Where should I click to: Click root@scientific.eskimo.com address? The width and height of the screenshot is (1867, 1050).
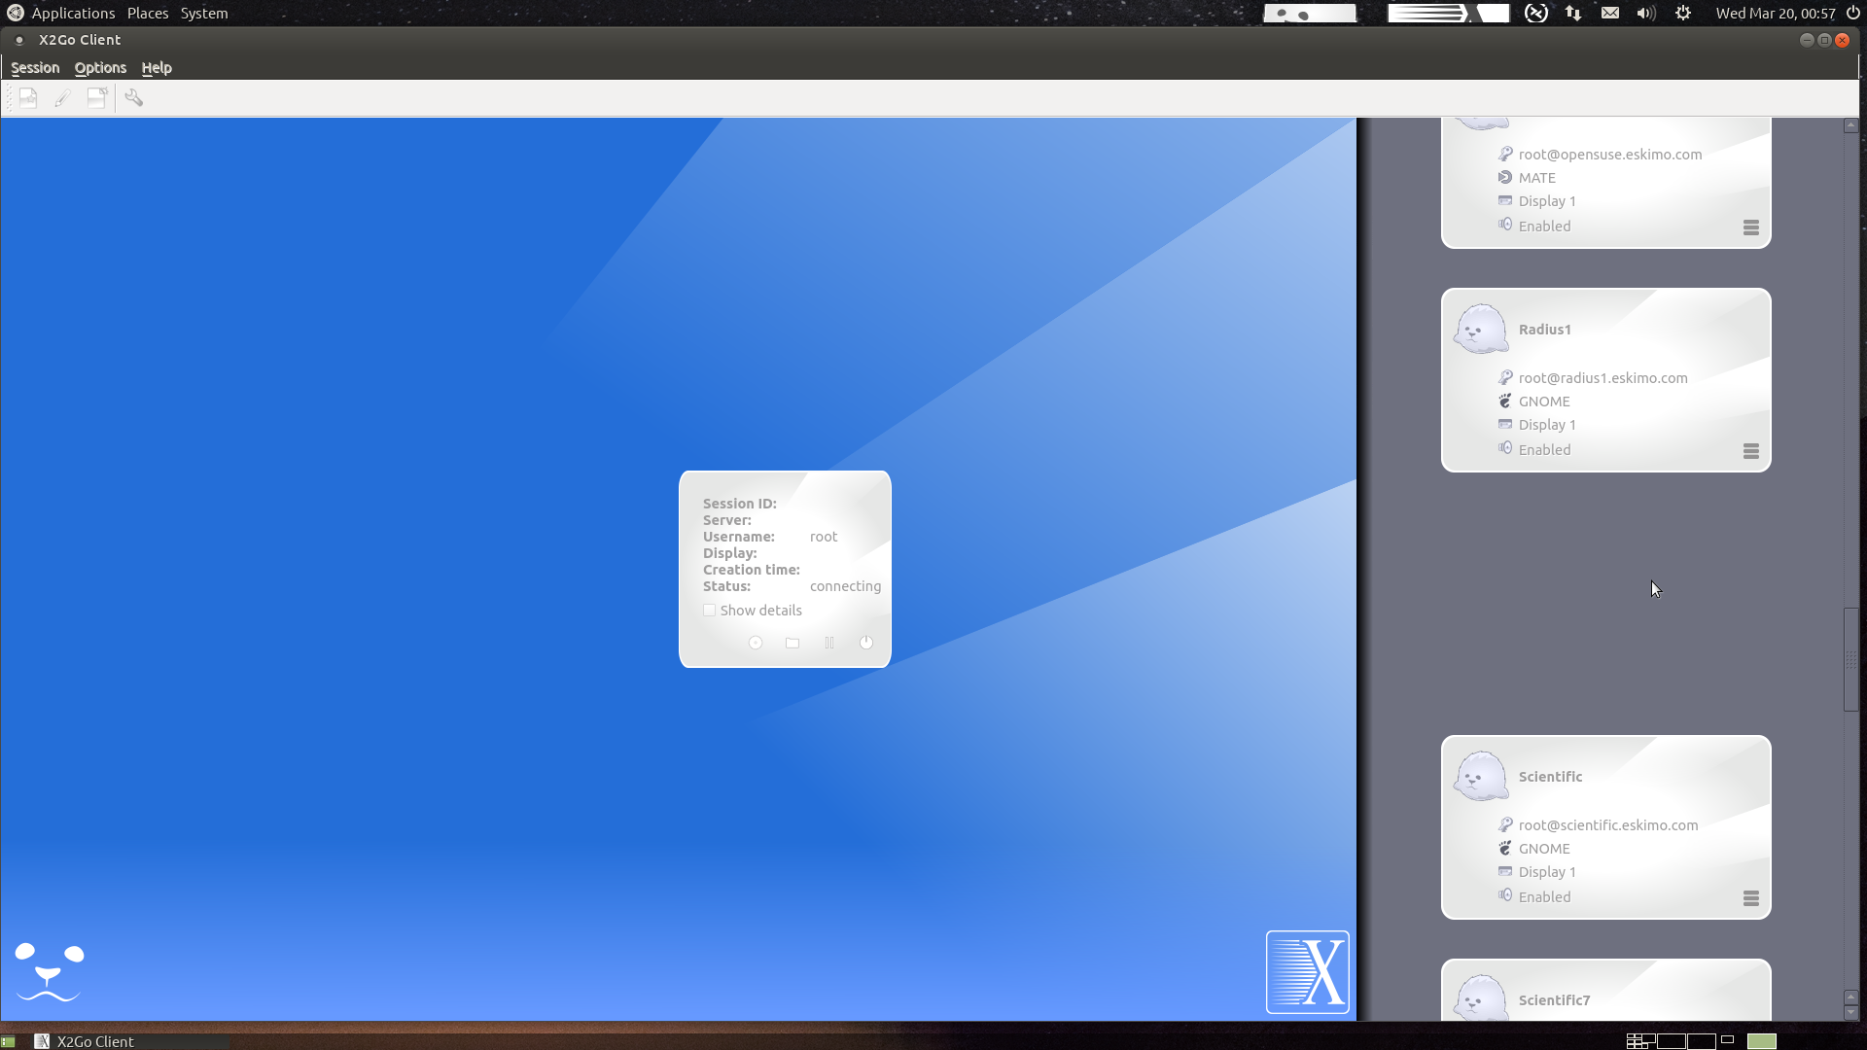pos(1608,825)
